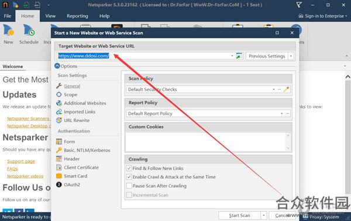
Task: Open Imported Links settings
Action: [x=80, y=112]
